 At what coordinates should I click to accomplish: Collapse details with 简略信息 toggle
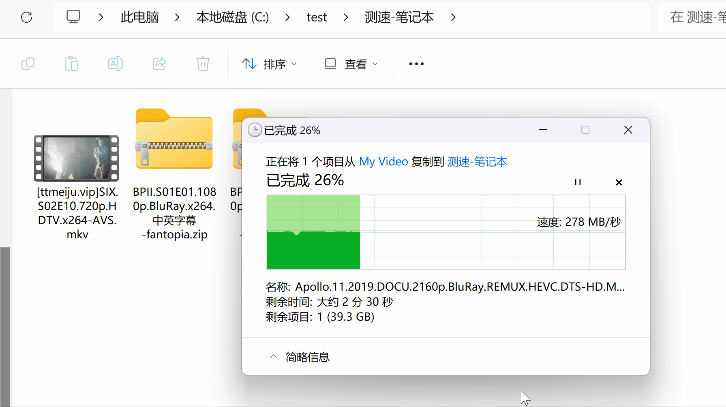tap(300, 357)
